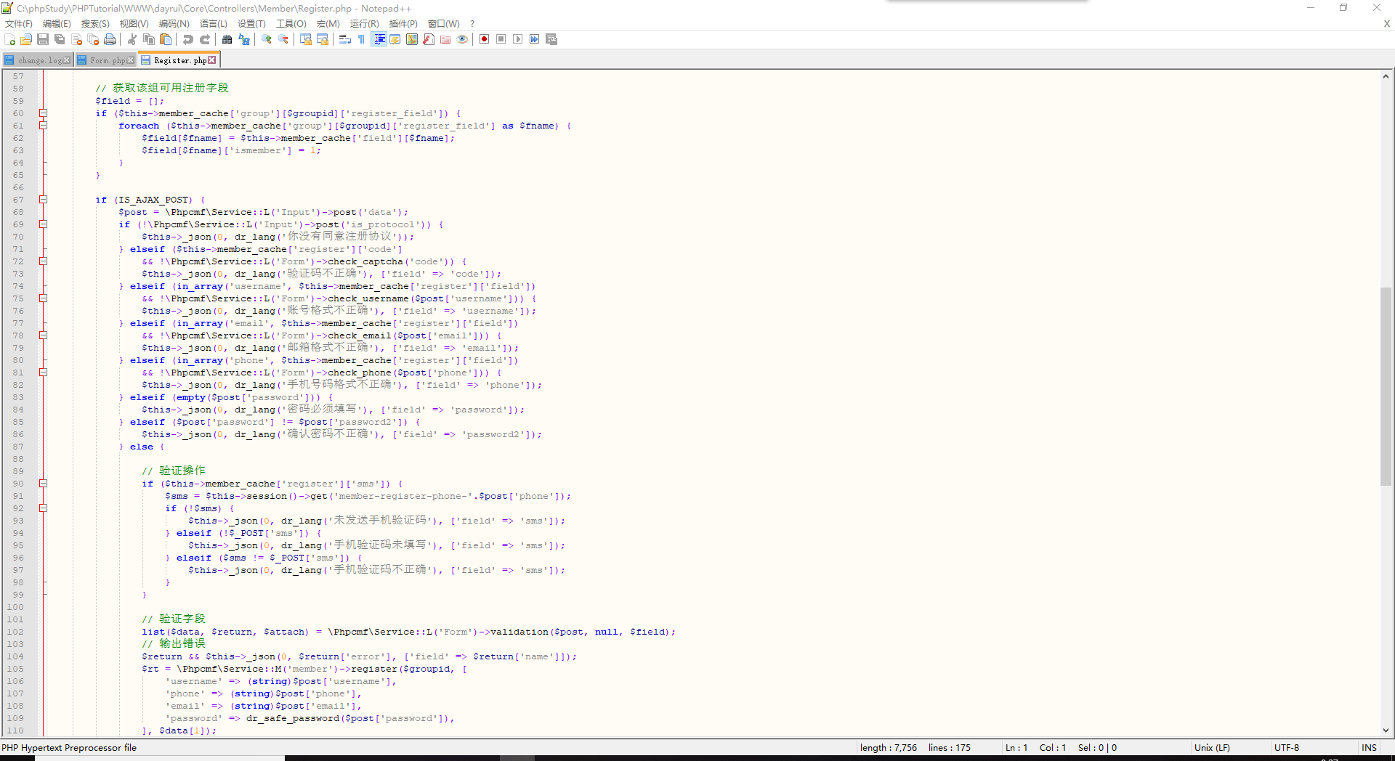Click the Undo arrow icon

point(188,39)
